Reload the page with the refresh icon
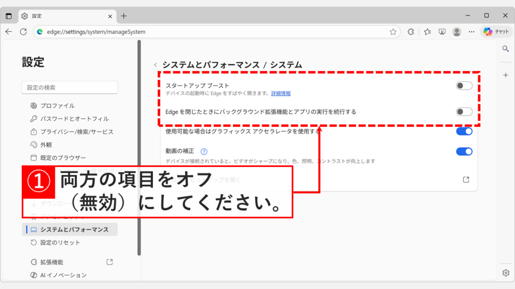The image size is (515, 289). coord(24,31)
